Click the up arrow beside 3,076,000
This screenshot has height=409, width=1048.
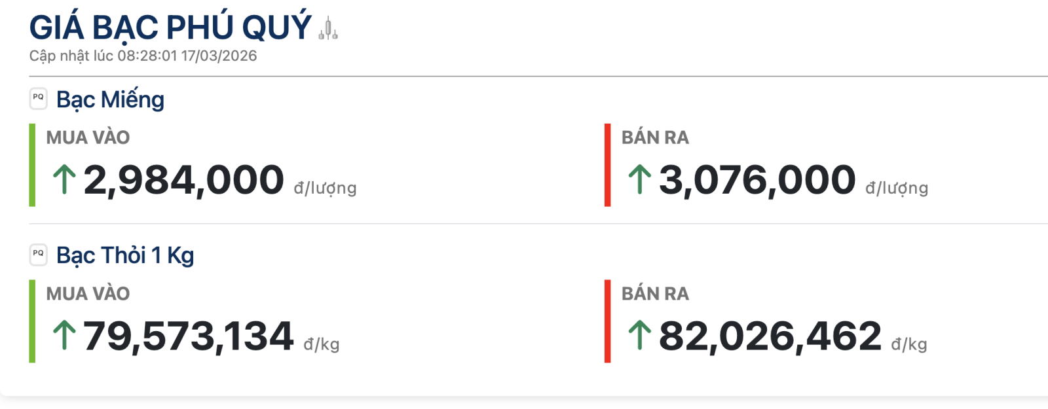point(639,179)
